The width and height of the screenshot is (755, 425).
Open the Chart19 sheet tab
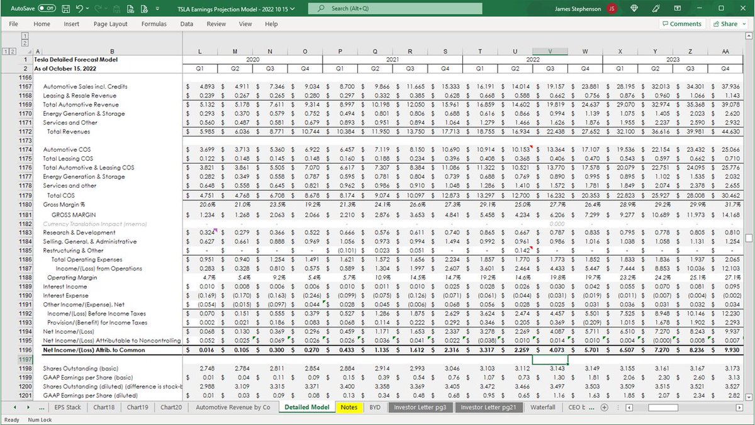137,407
